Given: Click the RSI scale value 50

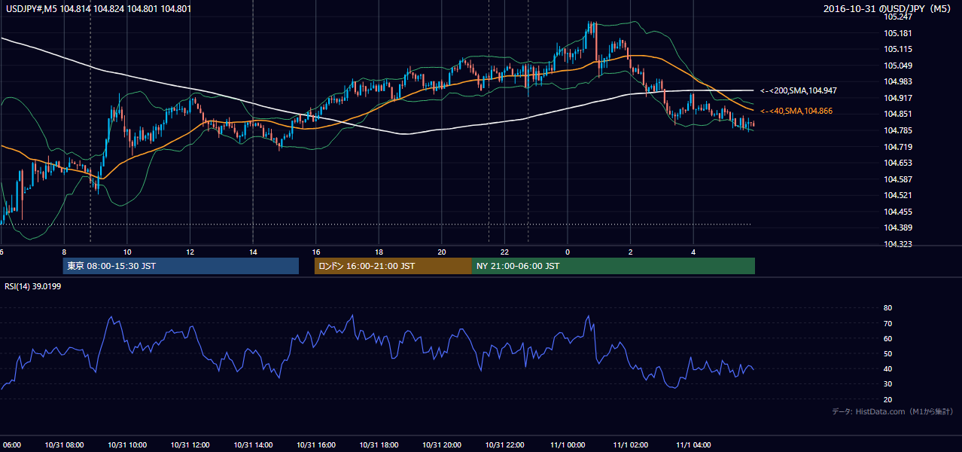Looking at the screenshot, I should pyautogui.click(x=888, y=353).
